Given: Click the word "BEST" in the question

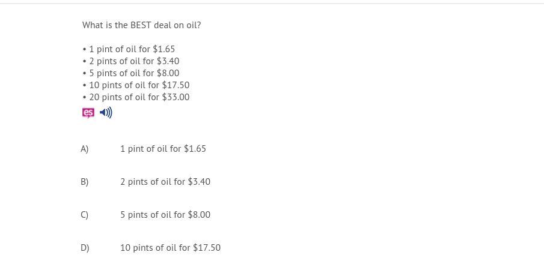Looking at the screenshot, I should point(141,25).
